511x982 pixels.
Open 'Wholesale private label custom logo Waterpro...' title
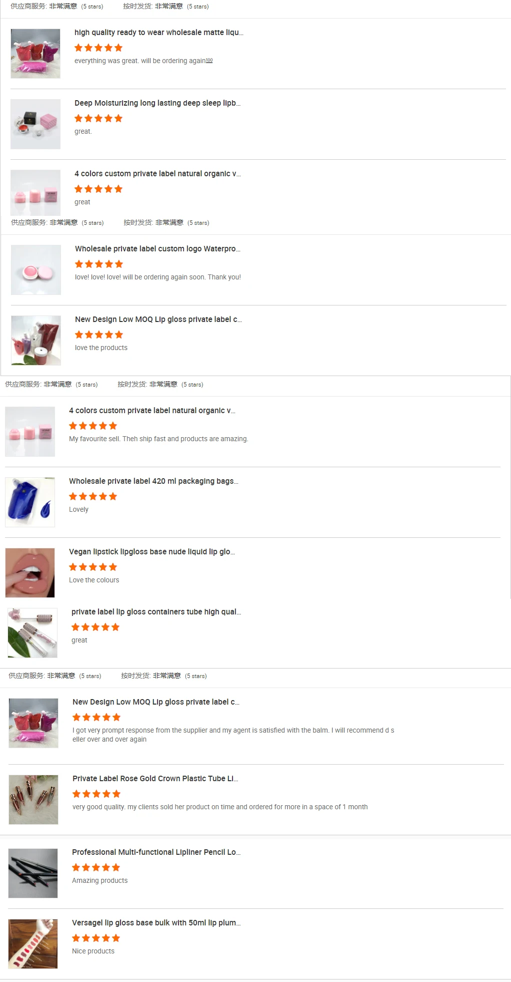157,249
